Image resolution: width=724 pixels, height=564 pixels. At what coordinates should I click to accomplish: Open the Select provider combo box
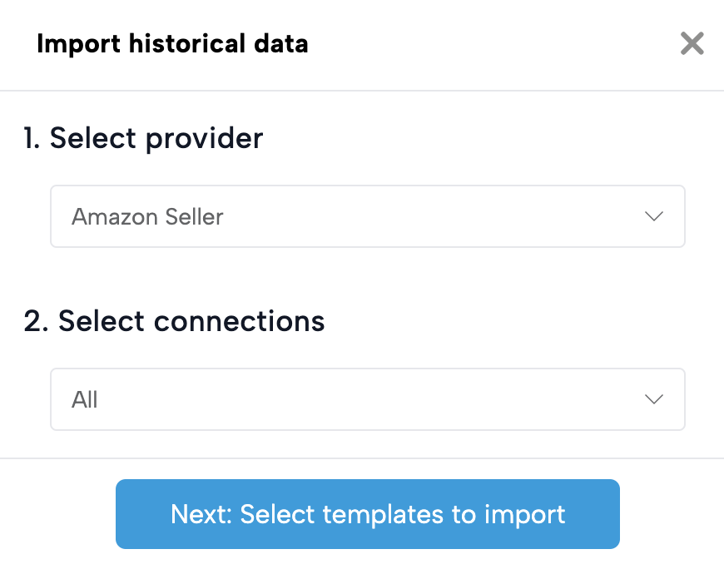(367, 216)
